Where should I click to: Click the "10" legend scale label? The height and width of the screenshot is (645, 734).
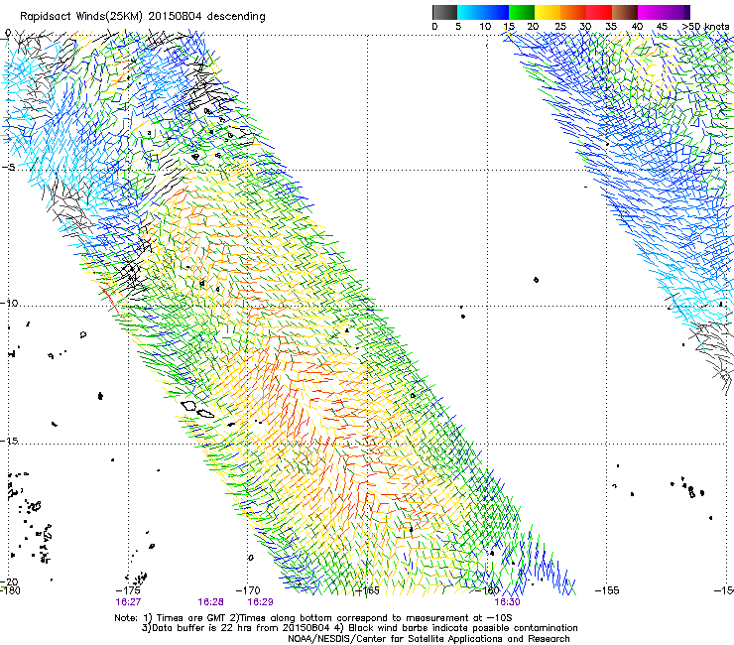(485, 27)
